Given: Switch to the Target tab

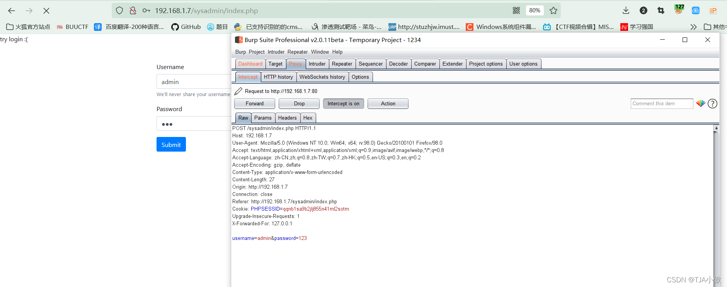Looking at the screenshot, I should click(x=276, y=64).
